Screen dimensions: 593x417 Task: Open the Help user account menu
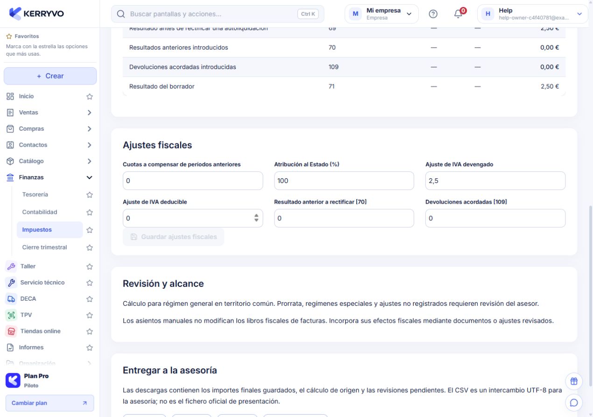point(532,14)
